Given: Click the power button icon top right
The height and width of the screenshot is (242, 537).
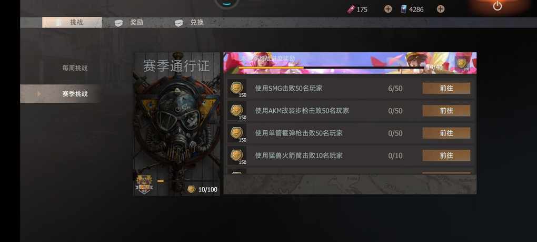Looking at the screenshot, I should coord(498,6).
